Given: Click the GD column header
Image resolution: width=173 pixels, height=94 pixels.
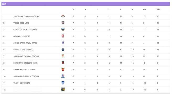Looking at the screenshot, I should coord(144,9).
